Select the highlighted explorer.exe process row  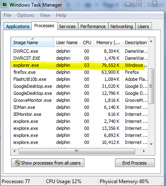click(79, 65)
